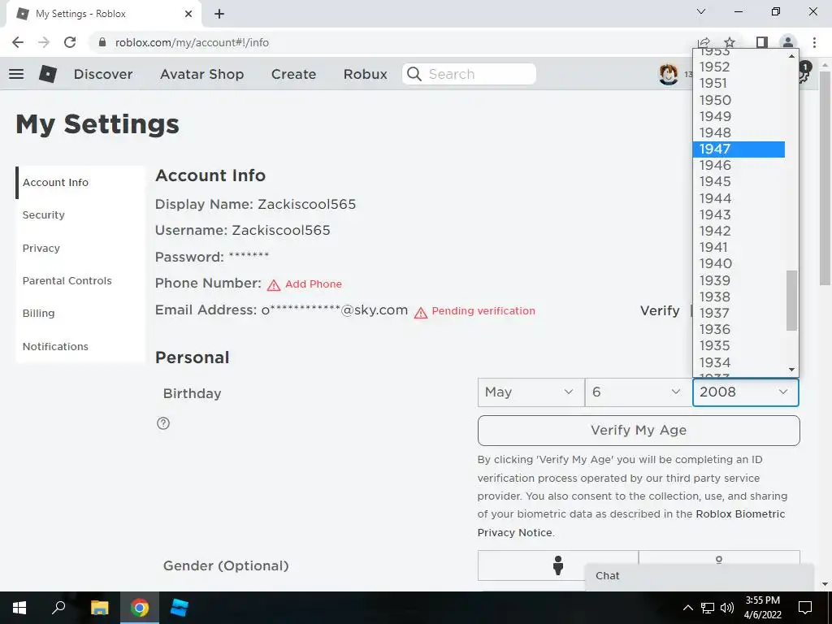
Task: Click the Verify email button
Action: [x=660, y=311]
